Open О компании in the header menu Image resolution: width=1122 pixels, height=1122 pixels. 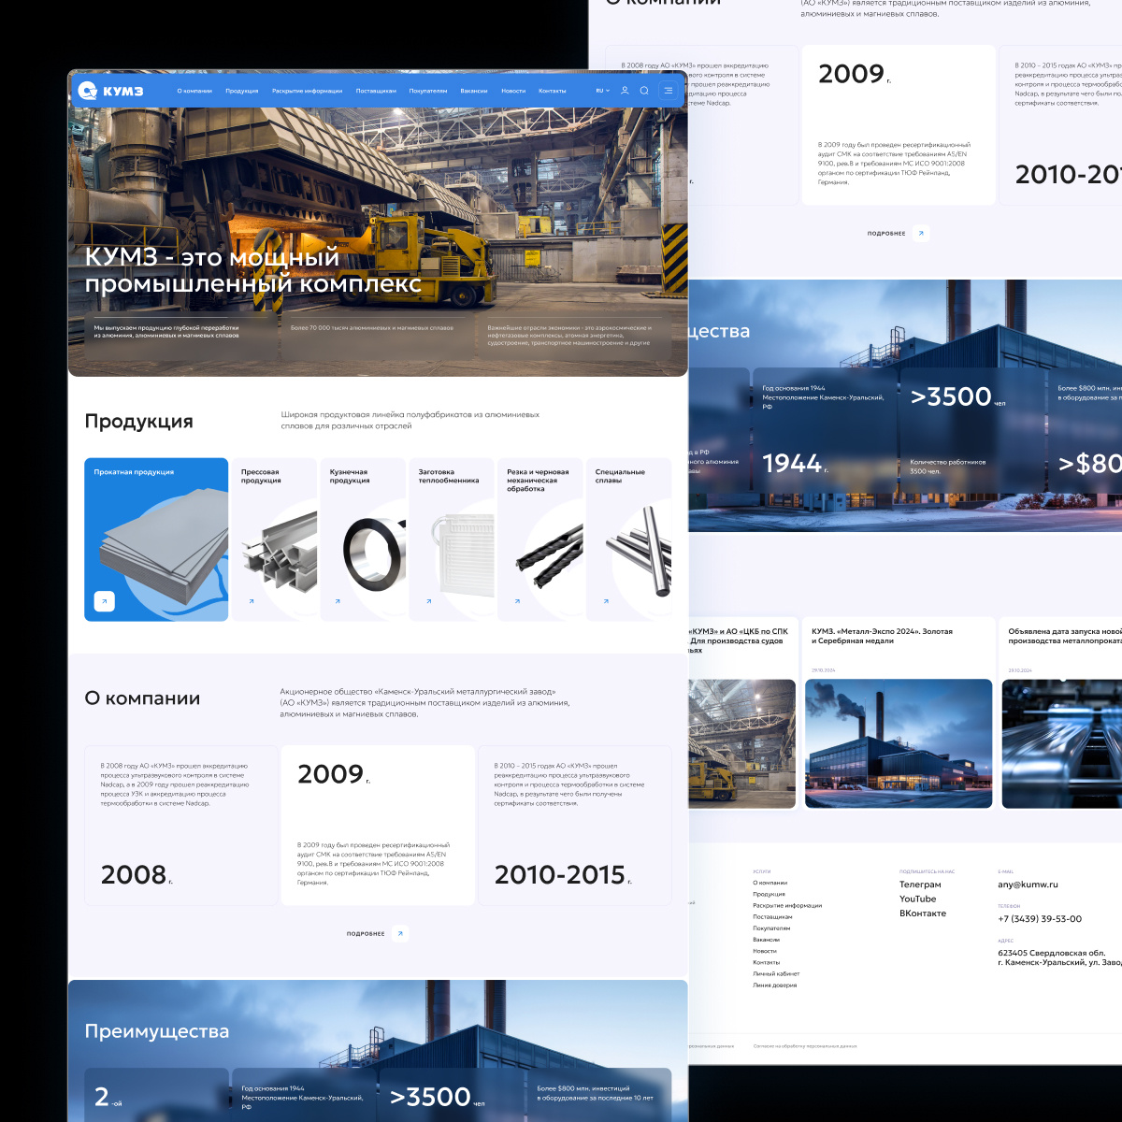pos(194,91)
